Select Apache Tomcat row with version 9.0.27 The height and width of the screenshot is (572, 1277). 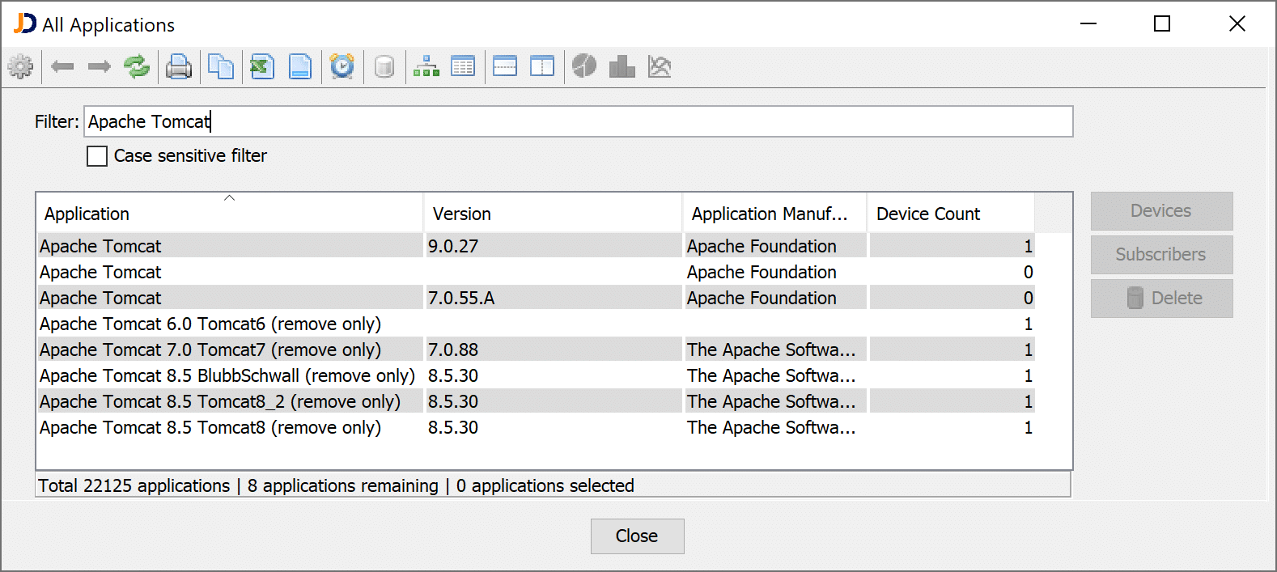tap(536, 246)
